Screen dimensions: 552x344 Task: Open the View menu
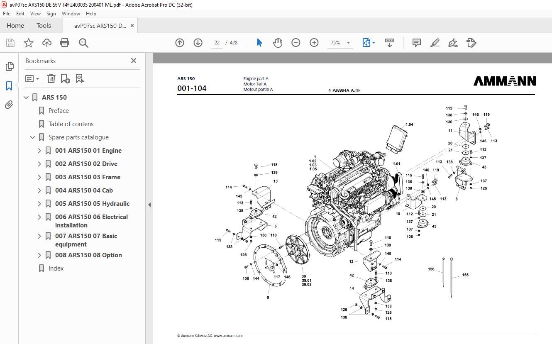[35, 14]
